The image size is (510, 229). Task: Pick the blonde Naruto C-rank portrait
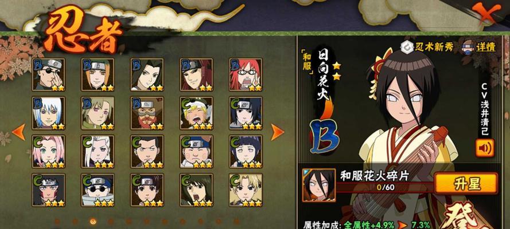pyautogui.click(x=196, y=113)
